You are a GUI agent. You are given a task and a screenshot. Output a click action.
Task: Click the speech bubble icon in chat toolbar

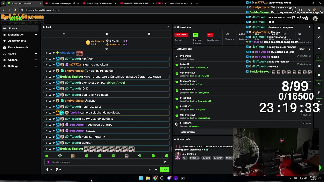pyautogui.click(x=107, y=34)
